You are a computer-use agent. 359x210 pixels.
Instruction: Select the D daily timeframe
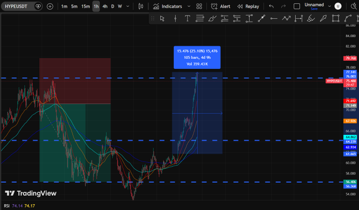(112, 6)
